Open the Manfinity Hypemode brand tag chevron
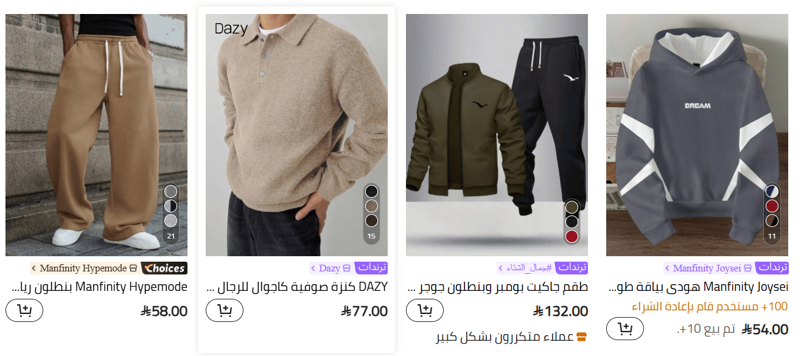The image size is (804, 356). point(33,268)
